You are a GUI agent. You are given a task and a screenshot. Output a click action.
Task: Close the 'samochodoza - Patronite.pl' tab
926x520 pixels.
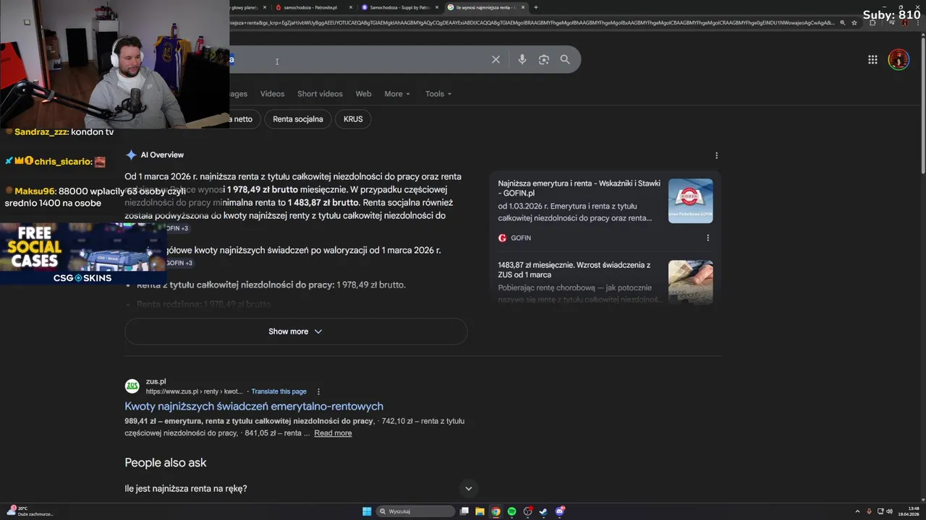tap(351, 7)
